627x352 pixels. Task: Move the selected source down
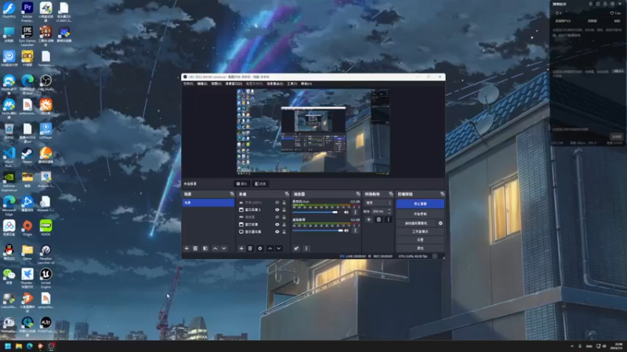coord(279,248)
